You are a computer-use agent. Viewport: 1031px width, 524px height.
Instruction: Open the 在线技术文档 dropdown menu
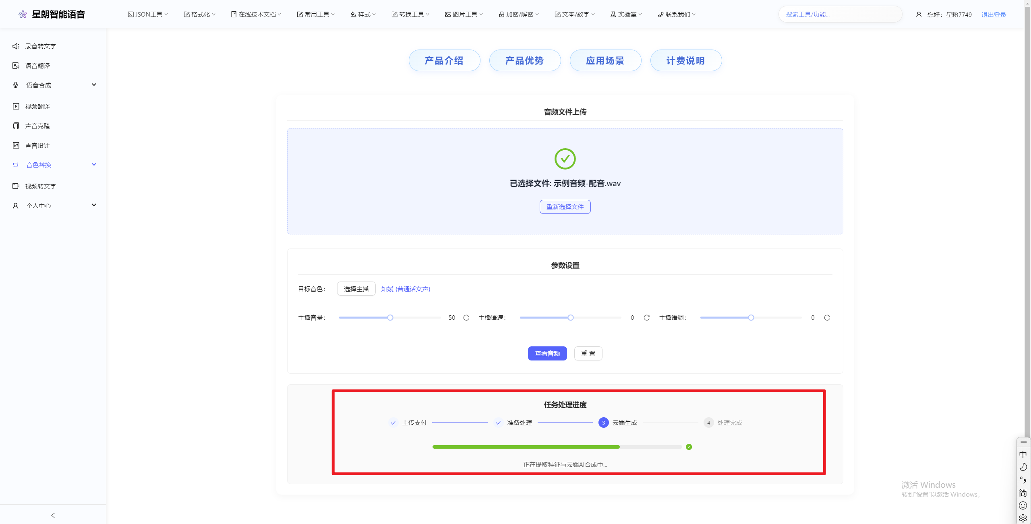click(x=256, y=14)
